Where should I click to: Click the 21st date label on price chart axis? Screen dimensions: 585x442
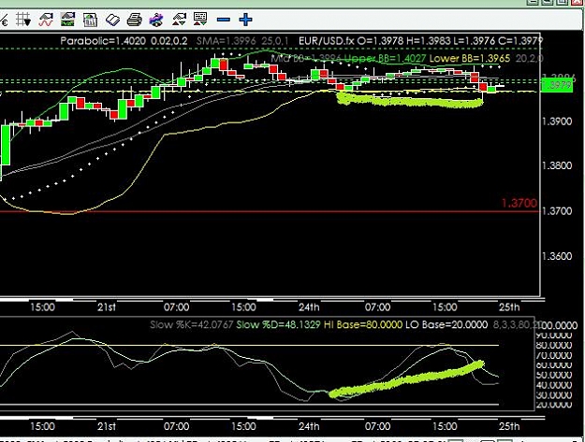pyautogui.click(x=107, y=307)
